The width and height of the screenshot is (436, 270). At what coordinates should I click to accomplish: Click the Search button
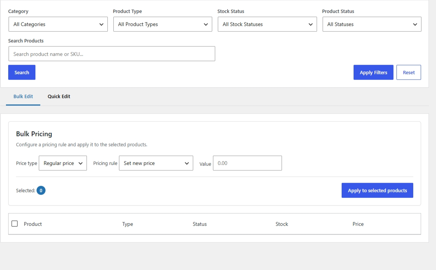[22, 72]
